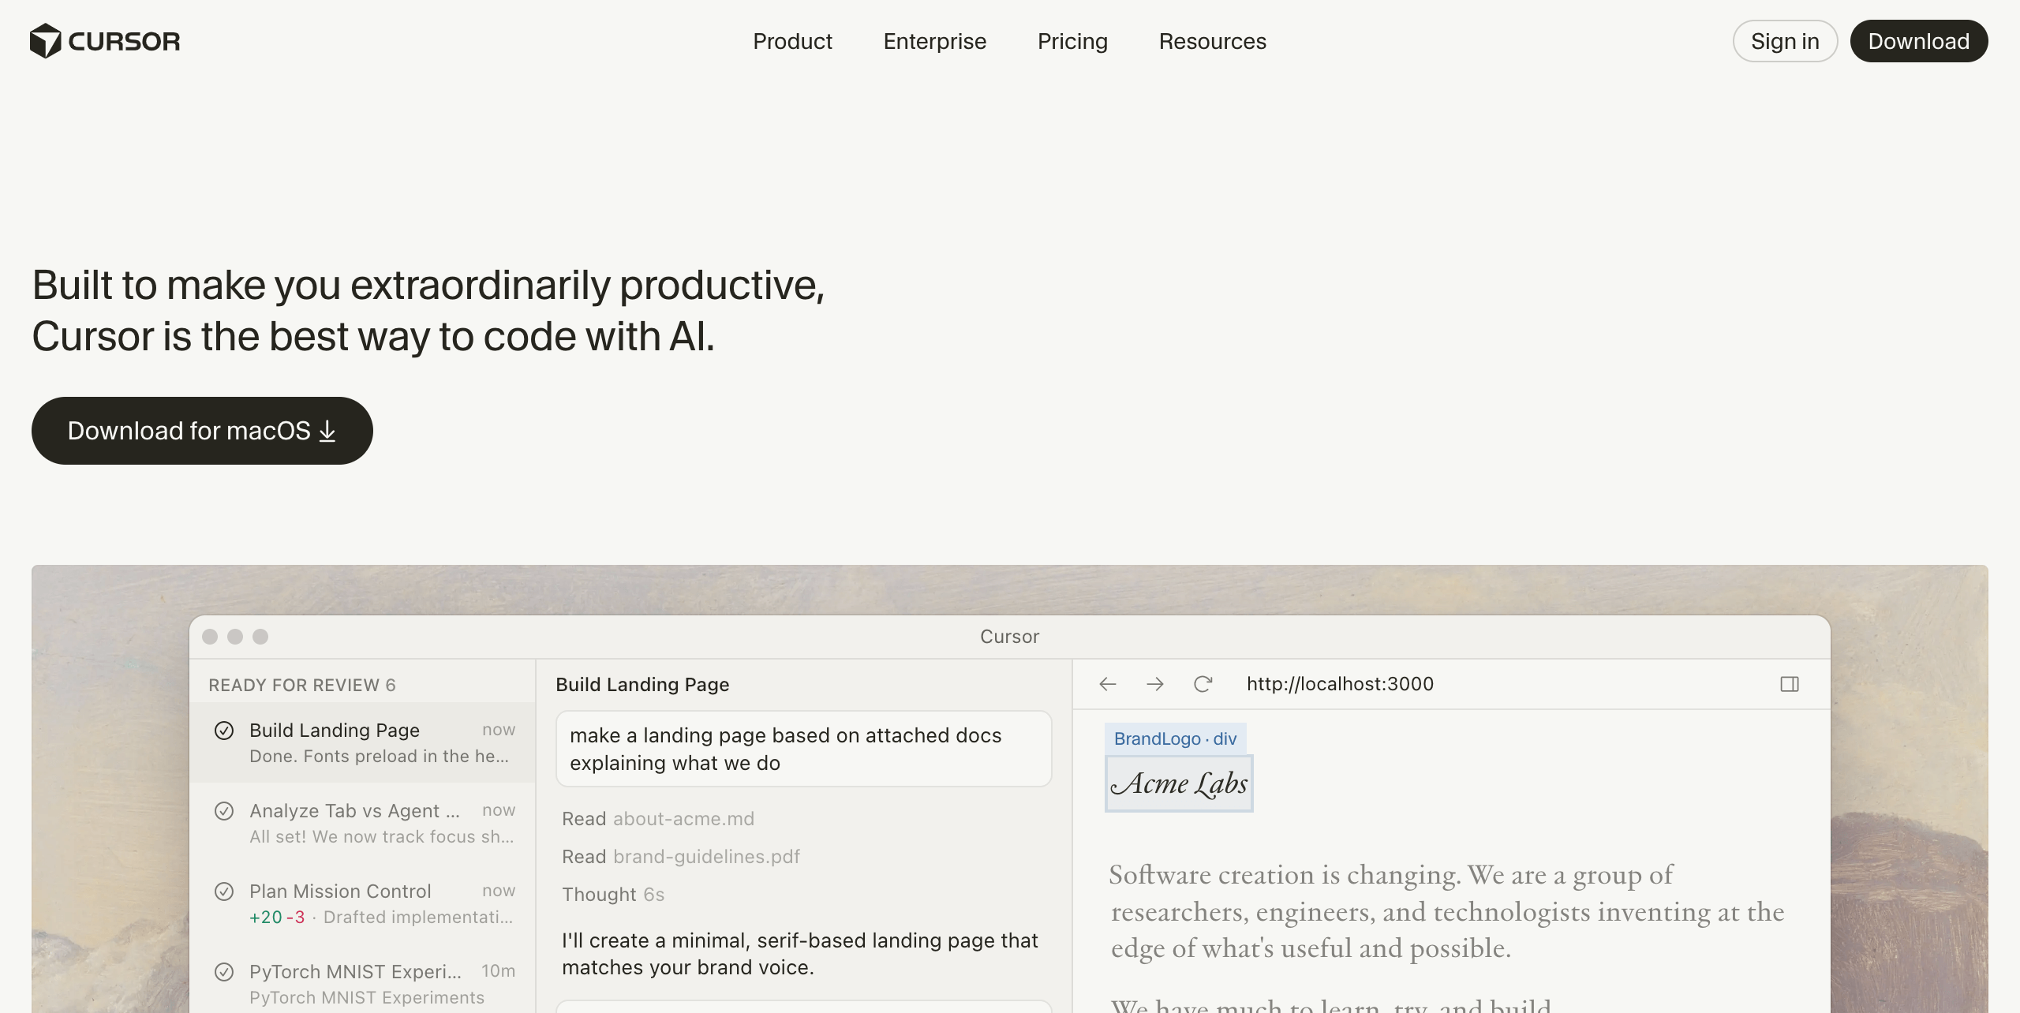Click check-circle icon for Plan Mission Control
Screen dimensions: 2020x1013
click(224, 892)
